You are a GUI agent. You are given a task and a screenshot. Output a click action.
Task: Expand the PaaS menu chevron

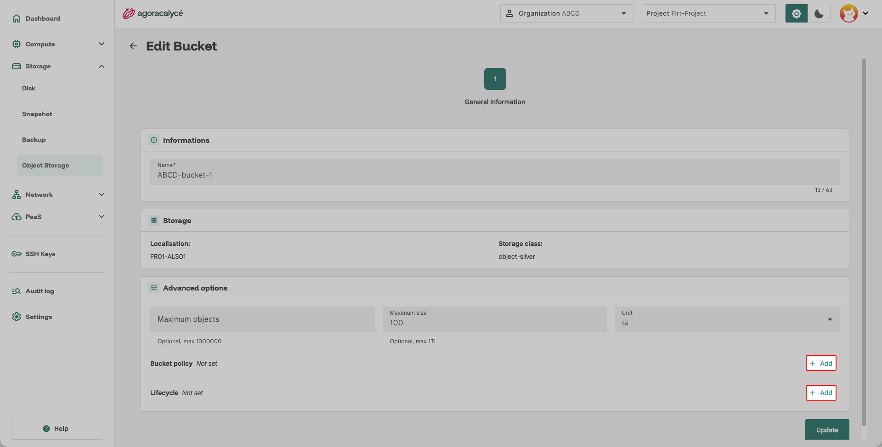coord(102,217)
